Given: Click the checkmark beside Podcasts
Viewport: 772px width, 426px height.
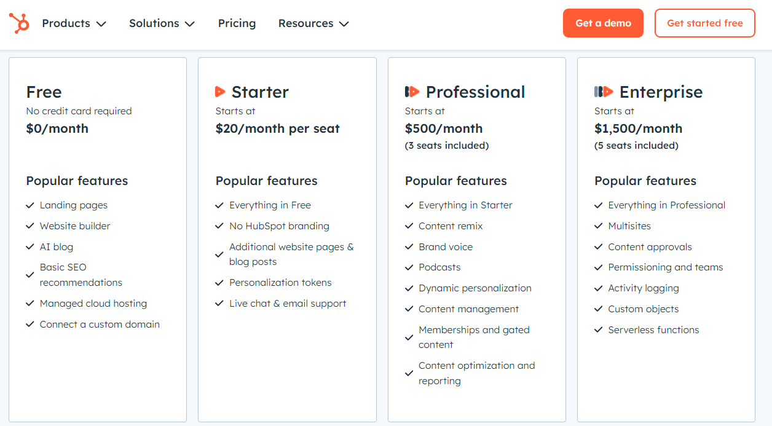Looking at the screenshot, I should (x=409, y=267).
